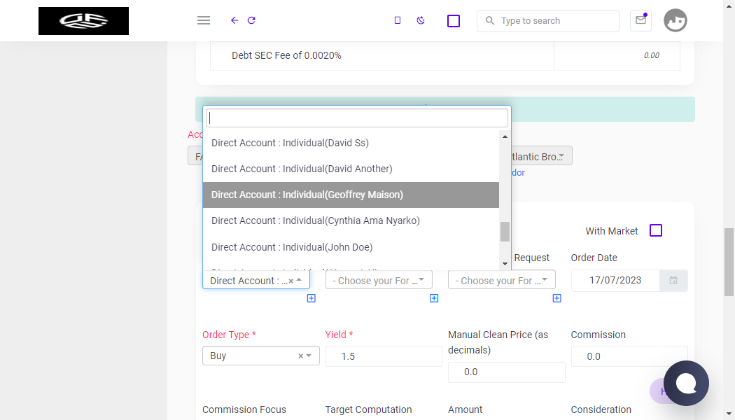The image size is (735, 420).
Task: Click the refresh icon in header
Action: 251,20
